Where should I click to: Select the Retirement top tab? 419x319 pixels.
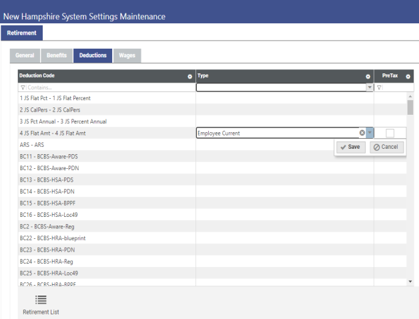pos(22,33)
